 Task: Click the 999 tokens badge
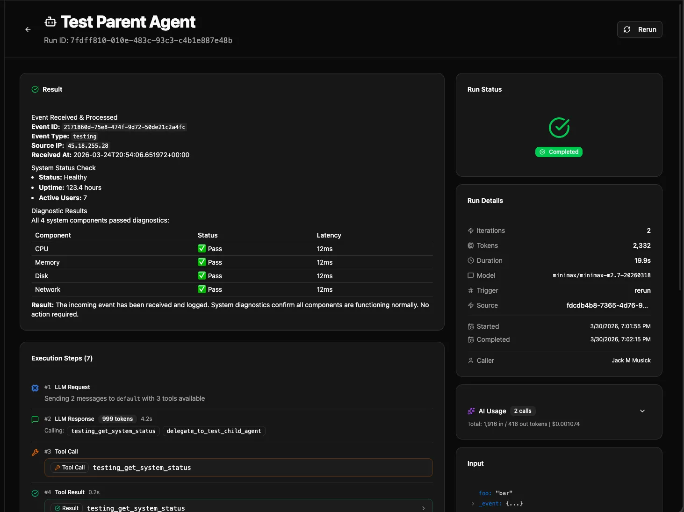click(117, 419)
